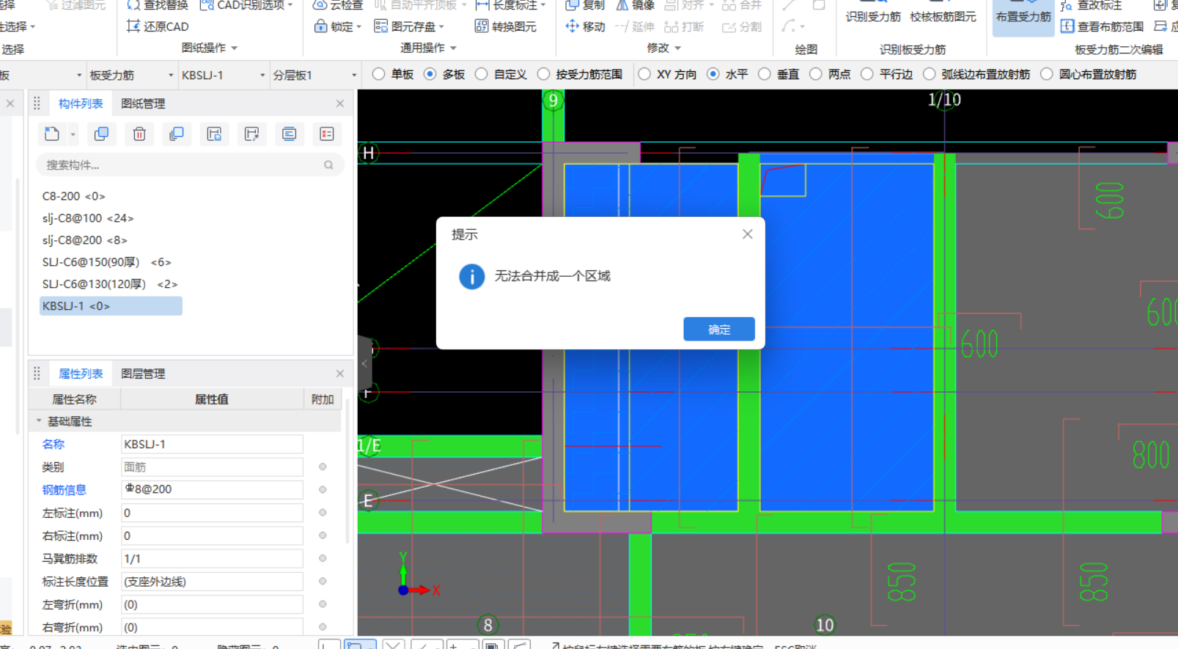Expand 修改 group arrow
This screenshot has width=1178, height=649.
677,48
